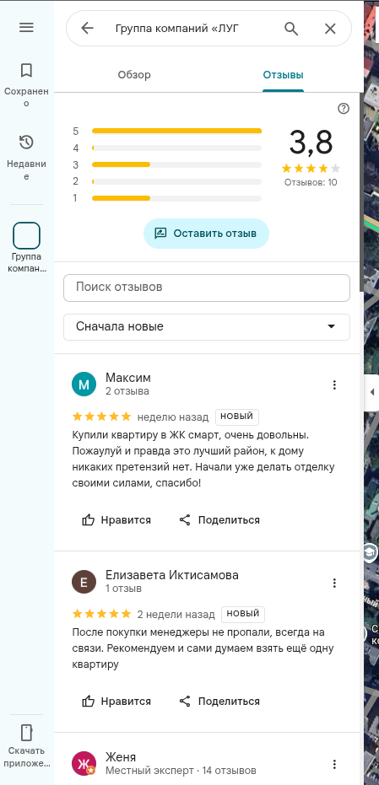Open reviewer name Елизавета Иктисамова
379x785 pixels.
tap(172, 575)
